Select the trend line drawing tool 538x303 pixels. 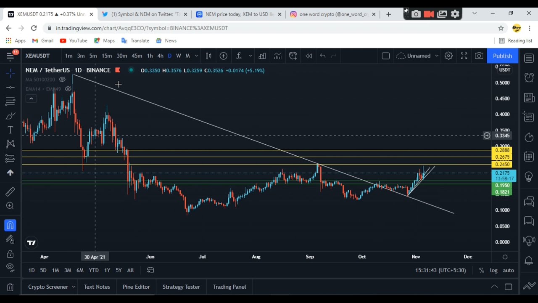tap(10, 88)
